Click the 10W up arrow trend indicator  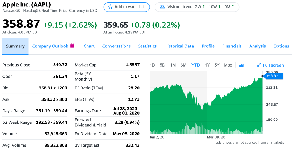(219, 7)
